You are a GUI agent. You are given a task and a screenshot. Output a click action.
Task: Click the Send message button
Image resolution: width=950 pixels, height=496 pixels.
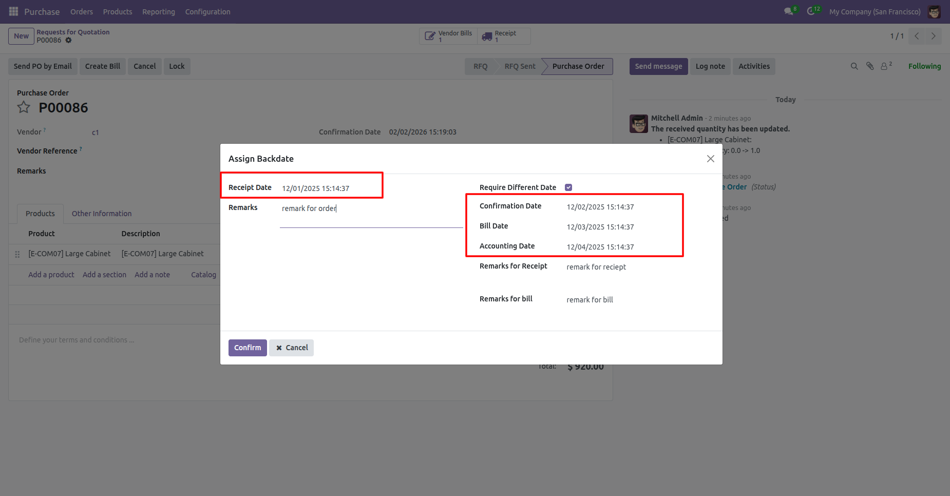click(659, 66)
